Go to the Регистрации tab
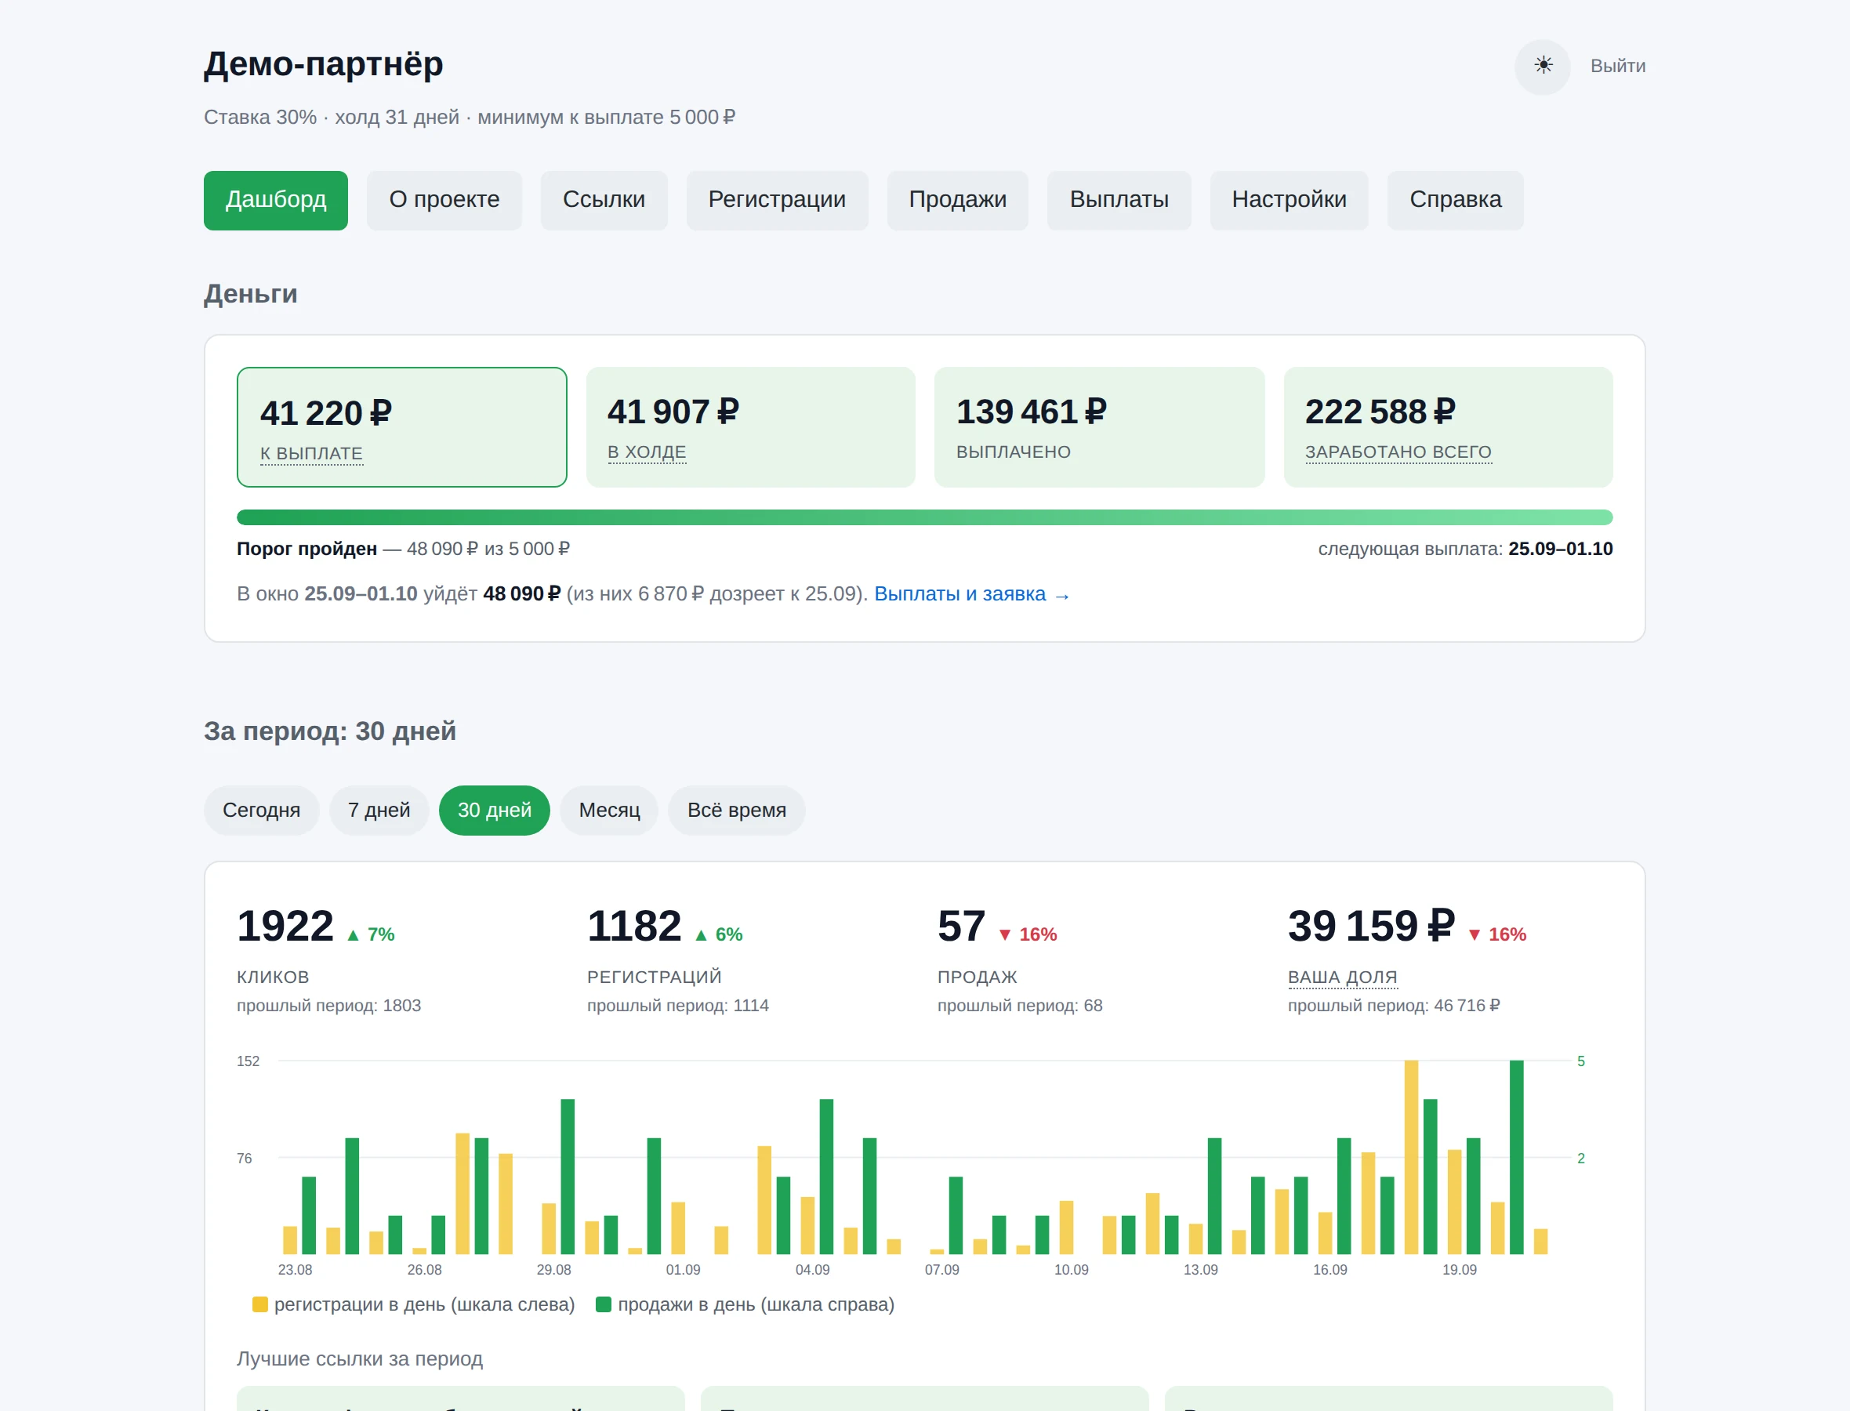This screenshot has width=1850, height=1411. 777,200
